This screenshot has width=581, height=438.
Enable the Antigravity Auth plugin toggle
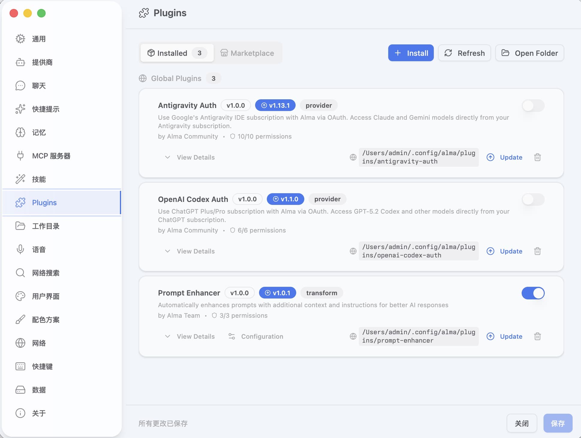[x=533, y=106]
